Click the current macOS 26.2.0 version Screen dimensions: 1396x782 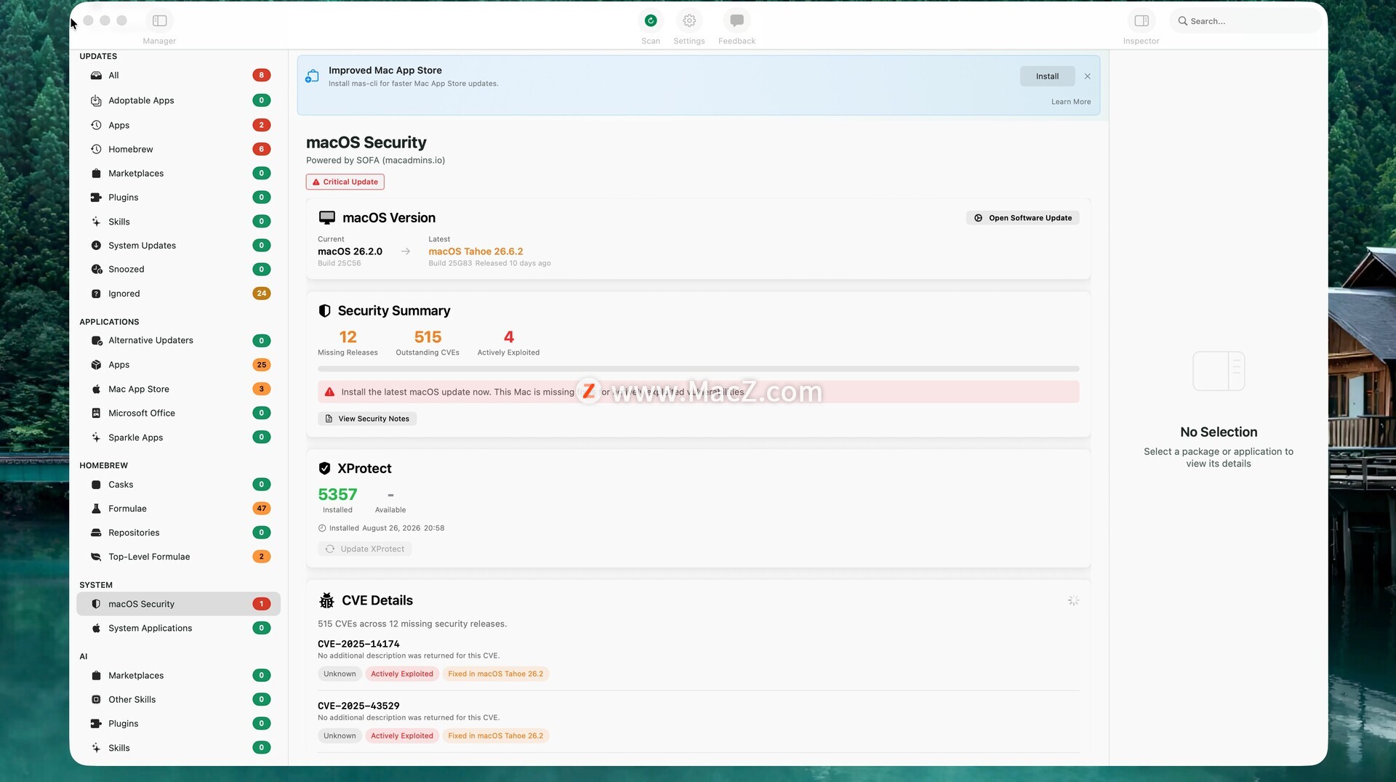pyautogui.click(x=350, y=251)
